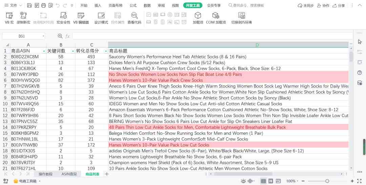Open the 加载项 add-ins manager
The image size is (366, 185).
click(198, 18)
